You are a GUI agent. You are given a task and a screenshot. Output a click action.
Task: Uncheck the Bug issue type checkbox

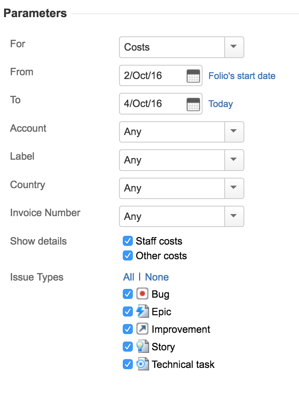pyautogui.click(x=128, y=294)
